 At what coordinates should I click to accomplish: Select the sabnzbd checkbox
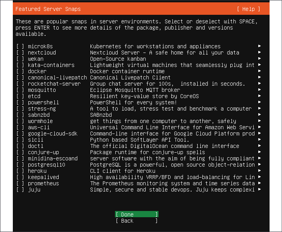point(20,115)
